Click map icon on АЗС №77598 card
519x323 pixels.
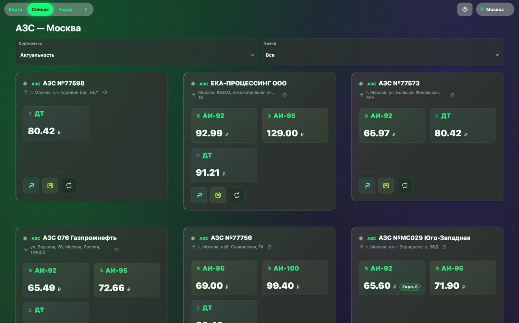[50, 185]
